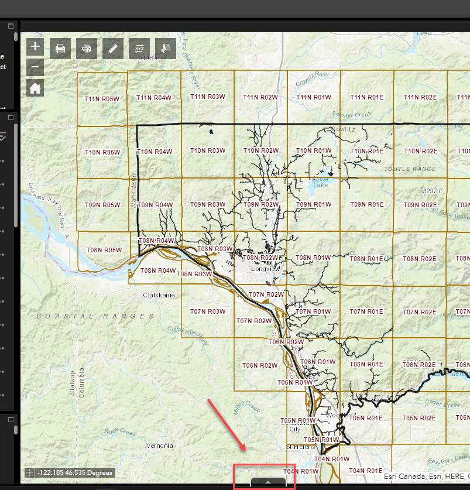The image size is (470, 490).
Task: Click the Clatskanie label on the map
Action: pos(160,294)
